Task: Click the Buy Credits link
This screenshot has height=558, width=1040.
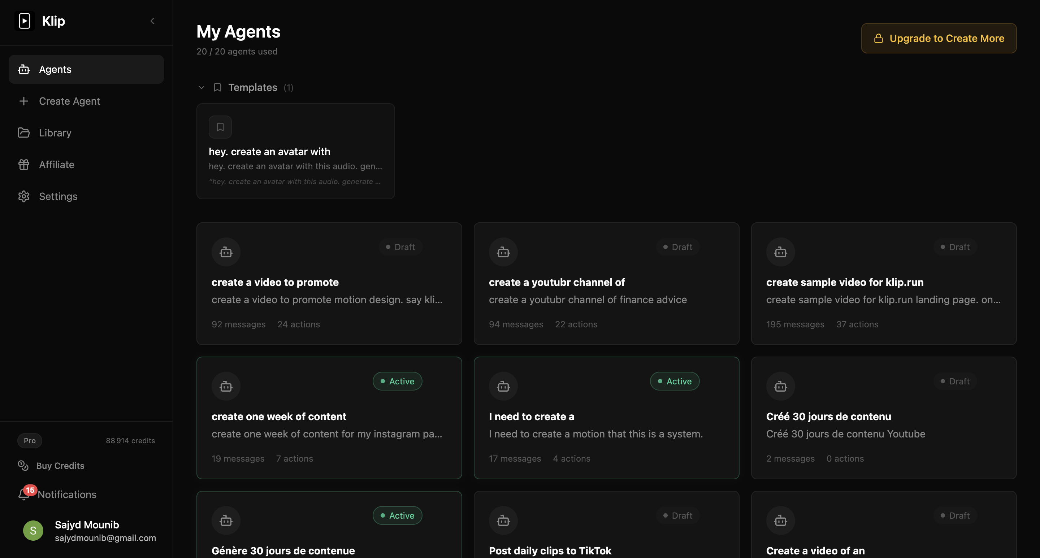Action: point(60,466)
